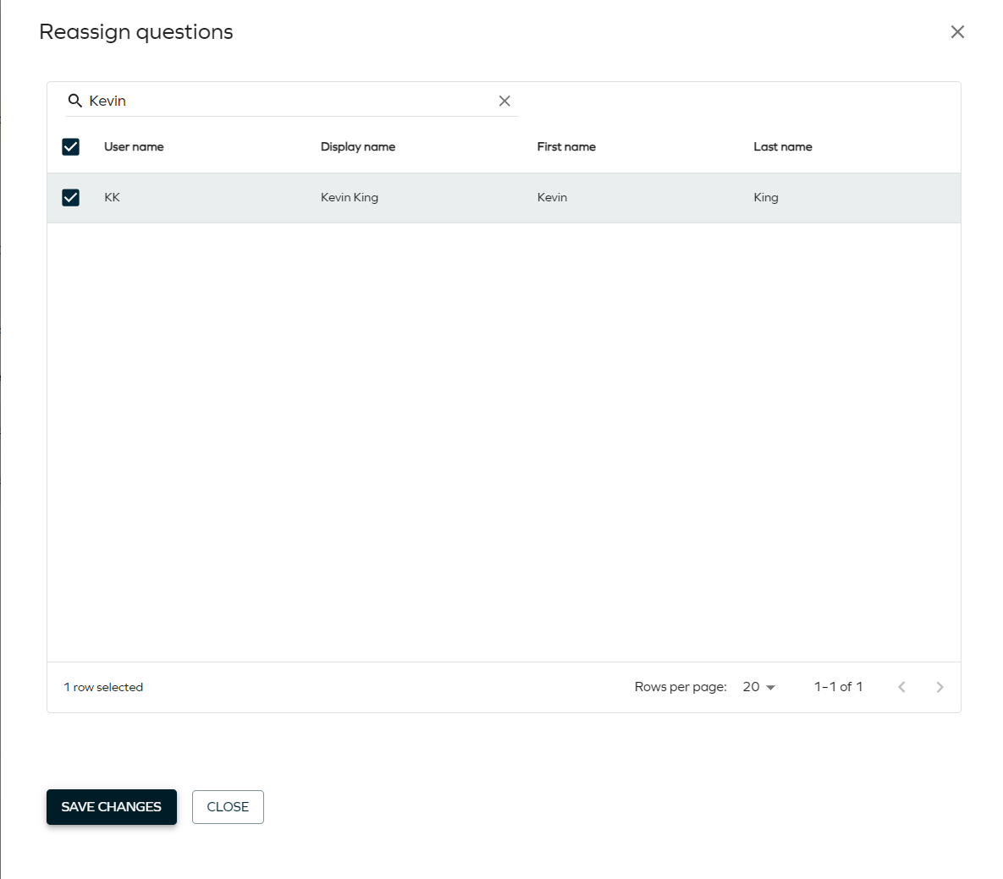Click the Close button
The width and height of the screenshot is (1003, 879).
(x=228, y=807)
